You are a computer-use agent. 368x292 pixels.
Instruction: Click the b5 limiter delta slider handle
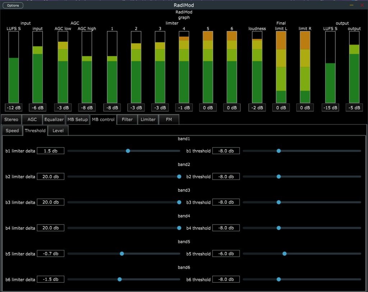[x=122, y=254]
